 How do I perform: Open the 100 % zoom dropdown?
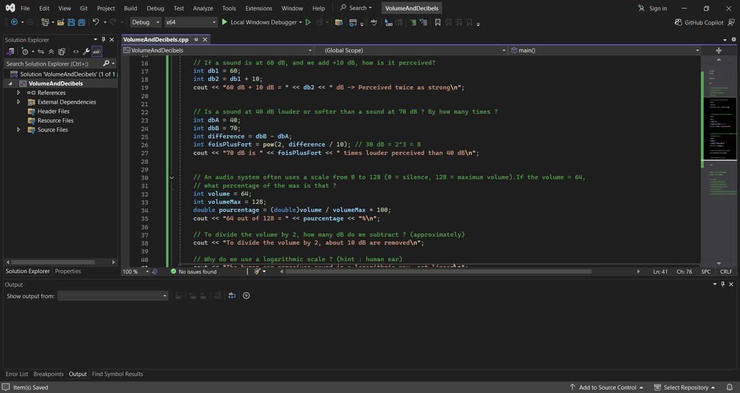[x=136, y=271]
